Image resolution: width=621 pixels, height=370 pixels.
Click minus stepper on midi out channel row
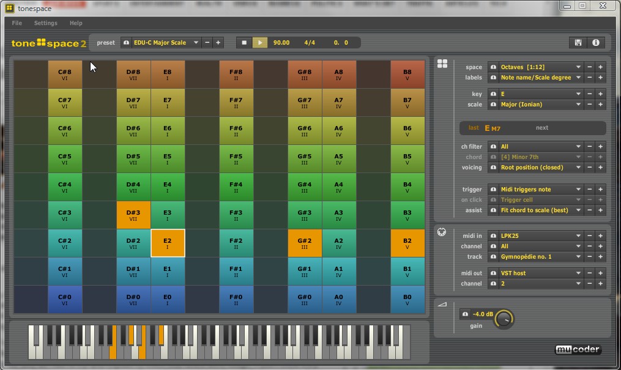589,283
